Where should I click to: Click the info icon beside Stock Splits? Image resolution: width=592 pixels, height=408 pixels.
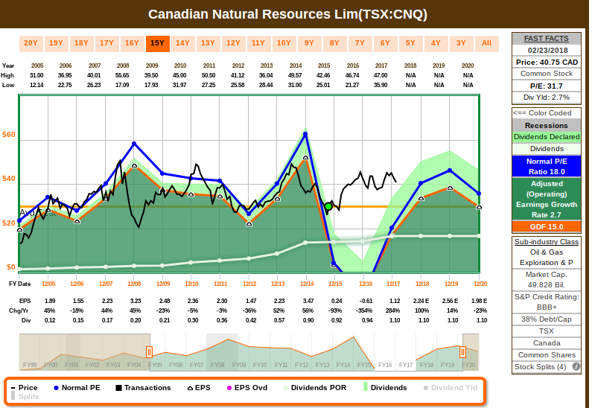point(576,366)
